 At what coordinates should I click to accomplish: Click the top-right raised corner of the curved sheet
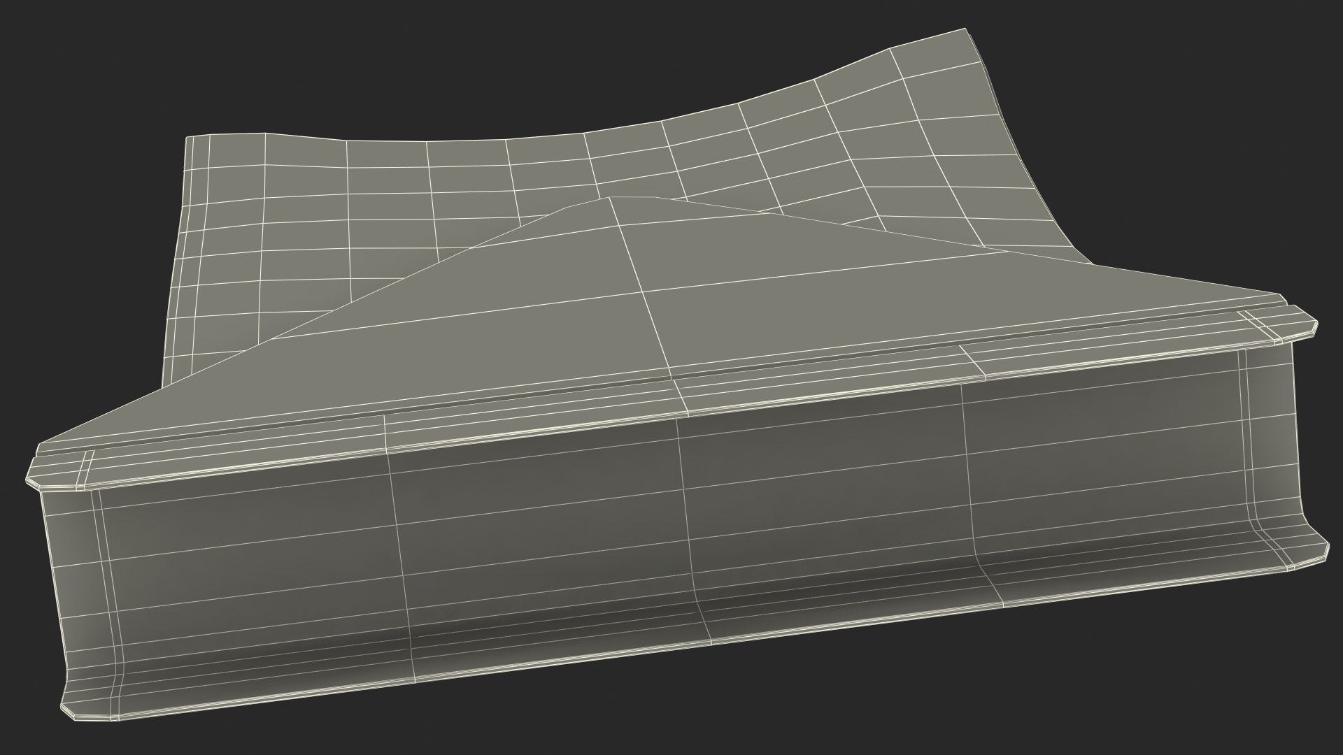click(x=965, y=30)
